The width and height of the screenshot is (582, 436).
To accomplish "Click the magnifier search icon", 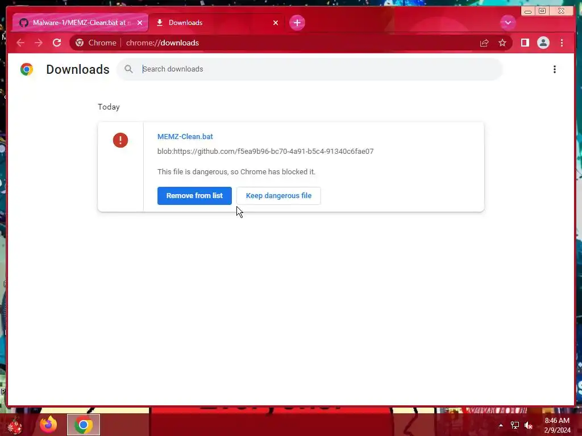I will (x=128, y=69).
